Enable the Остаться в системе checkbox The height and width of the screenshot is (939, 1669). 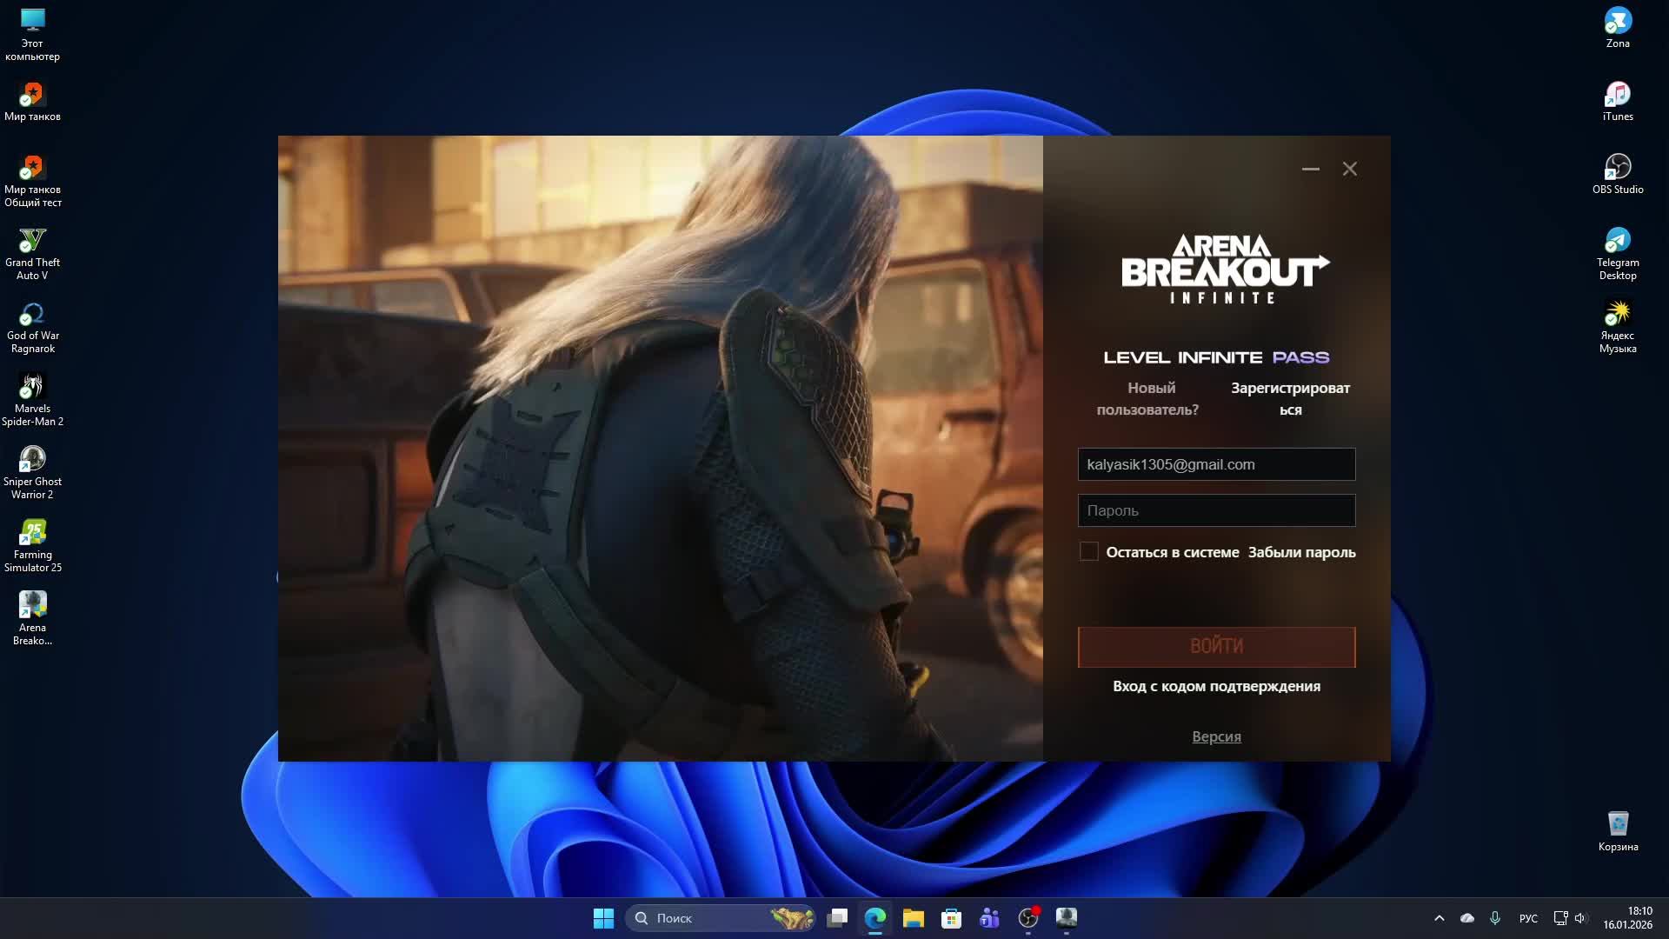[1088, 552]
